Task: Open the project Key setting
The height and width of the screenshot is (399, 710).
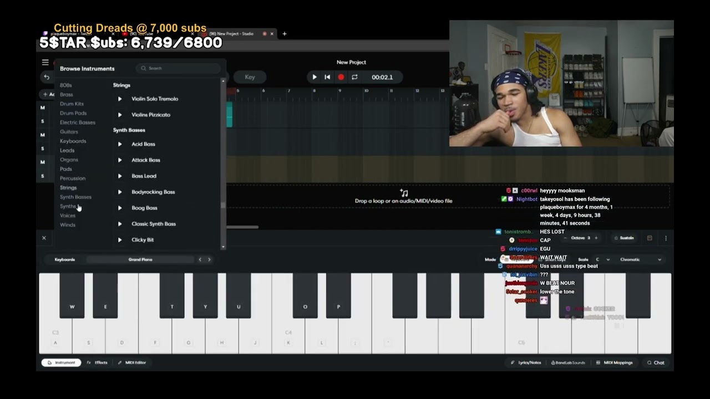Action: coord(250,77)
